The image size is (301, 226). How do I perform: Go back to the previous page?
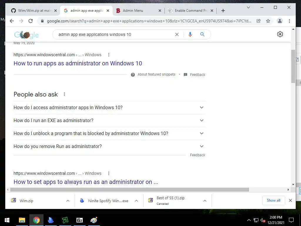coord(12,21)
